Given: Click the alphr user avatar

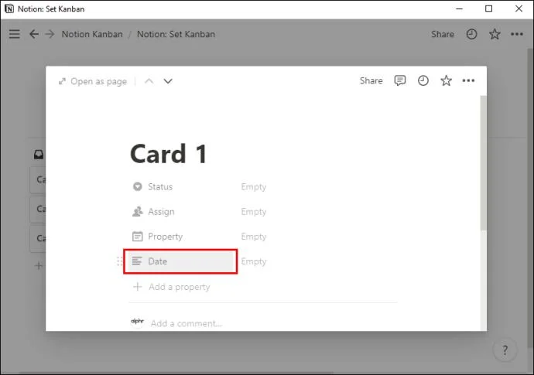Looking at the screenshot, I should (137, 321).
